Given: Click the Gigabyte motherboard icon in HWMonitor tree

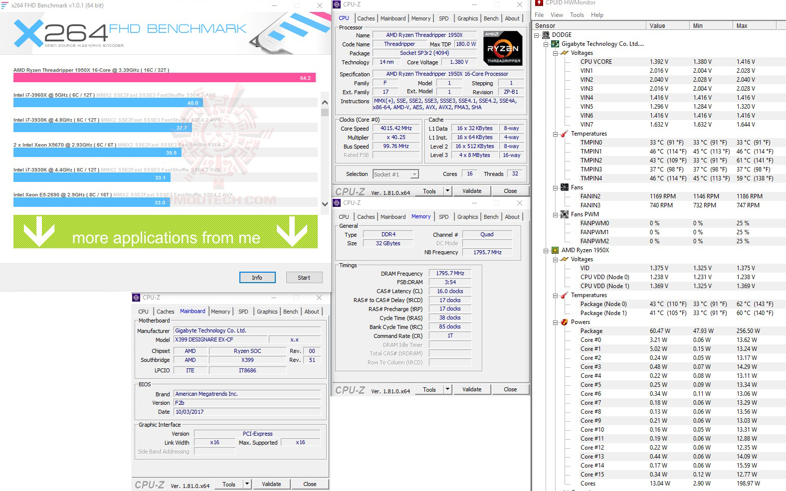Looking at the screenshot, I should (x=555, y=44).
